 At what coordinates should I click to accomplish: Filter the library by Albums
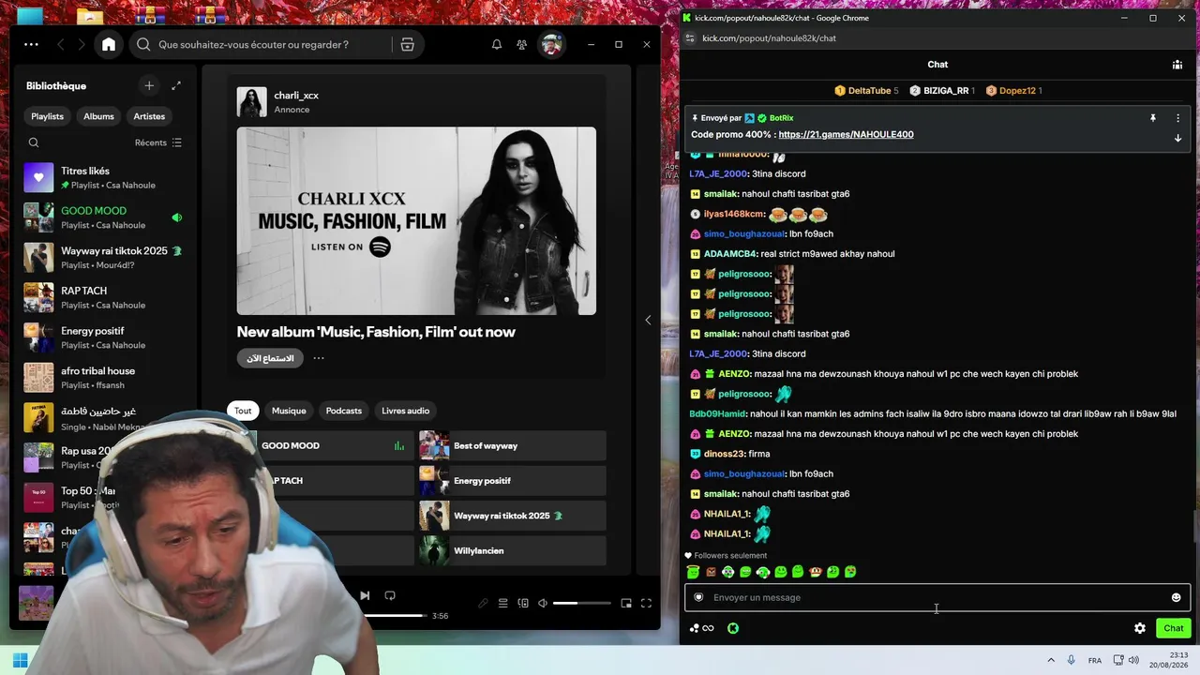98,116
